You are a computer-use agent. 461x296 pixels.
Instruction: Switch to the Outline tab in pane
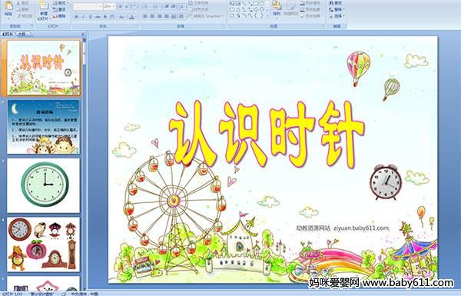point(22,34)
